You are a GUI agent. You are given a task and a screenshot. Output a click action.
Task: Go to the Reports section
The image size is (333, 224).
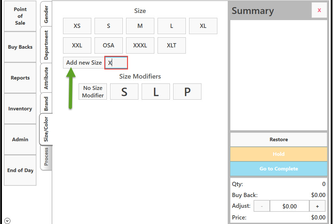click(x=20, y=78)
